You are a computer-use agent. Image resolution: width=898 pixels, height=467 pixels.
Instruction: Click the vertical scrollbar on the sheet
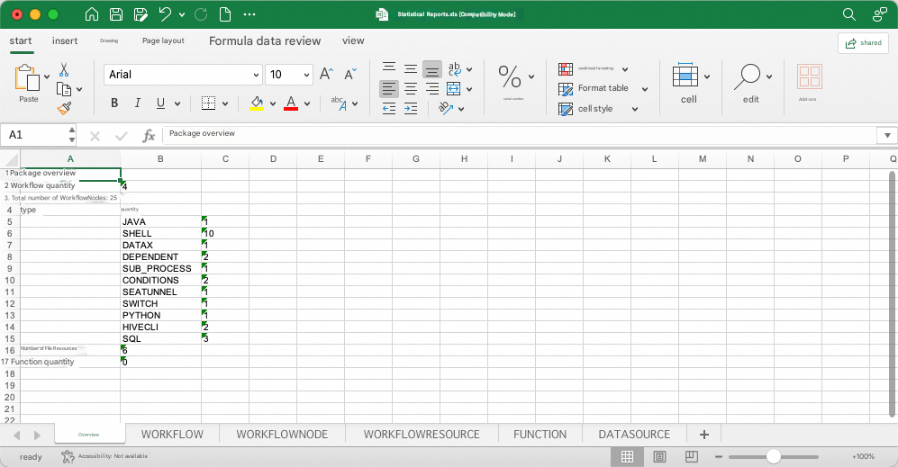pos(893,294)
